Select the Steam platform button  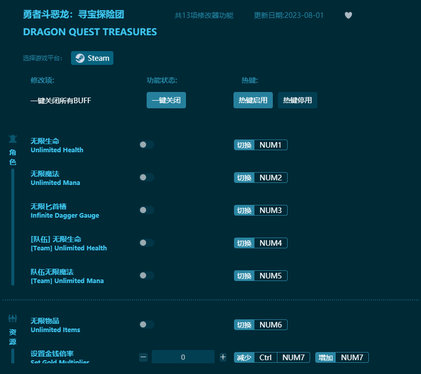pyautogui.click(x=92, y=58)
